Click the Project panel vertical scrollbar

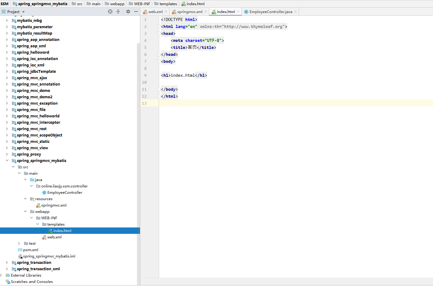point(138,164)
